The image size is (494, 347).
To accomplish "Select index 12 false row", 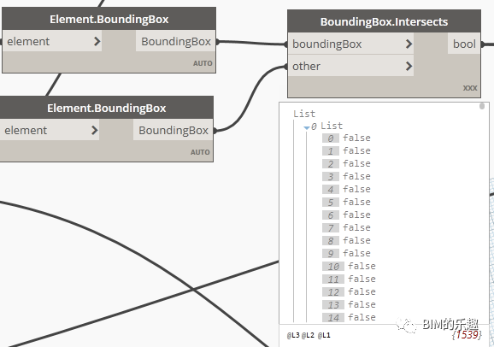I will click(349, 291).
